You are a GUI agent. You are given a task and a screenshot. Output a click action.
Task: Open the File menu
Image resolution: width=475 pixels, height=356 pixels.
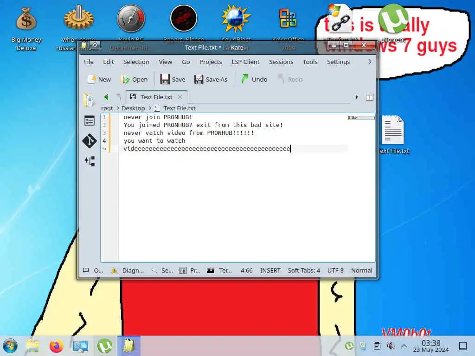click(89, 62)
